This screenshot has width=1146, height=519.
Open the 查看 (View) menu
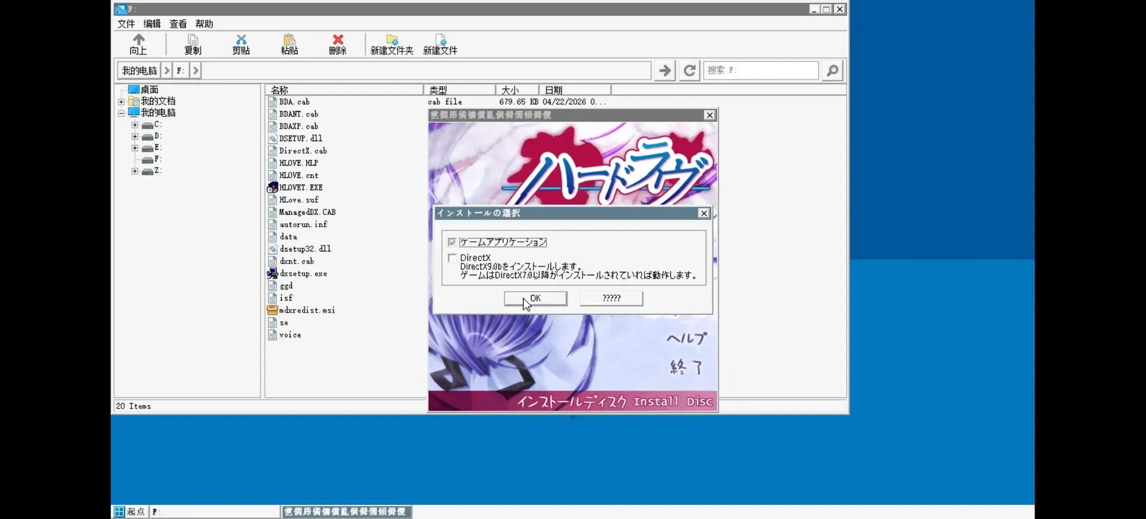coord(178,24)
